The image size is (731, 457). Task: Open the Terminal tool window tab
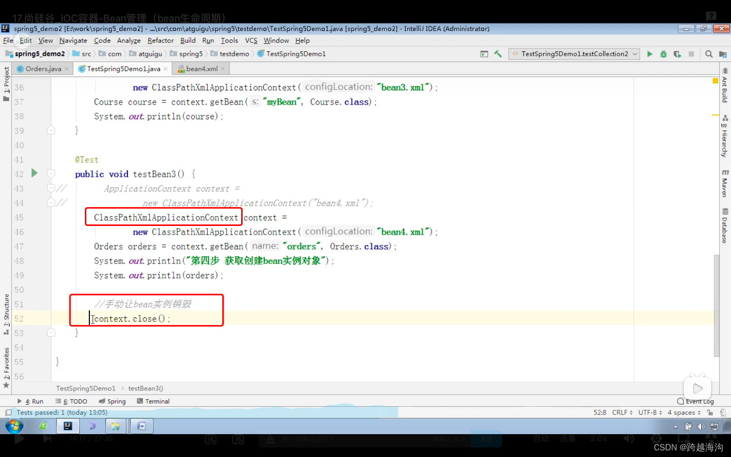click(x=153, y=401)
